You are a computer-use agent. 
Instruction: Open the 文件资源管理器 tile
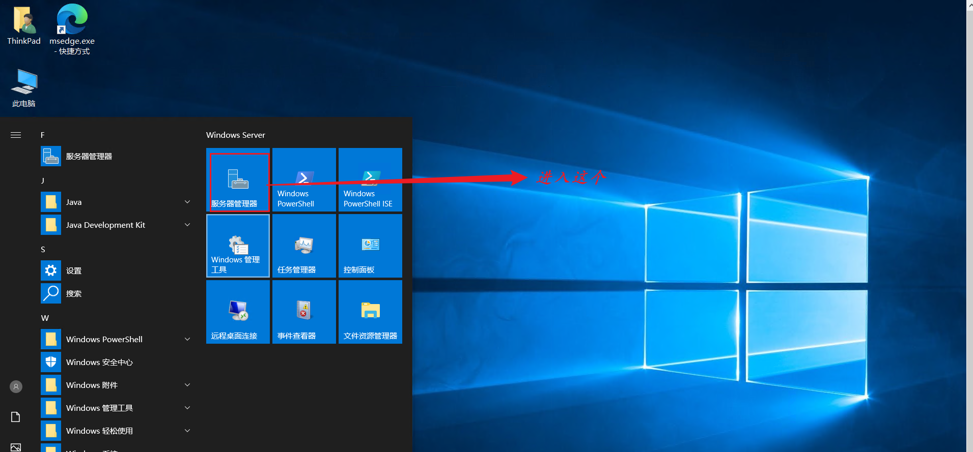370,312
